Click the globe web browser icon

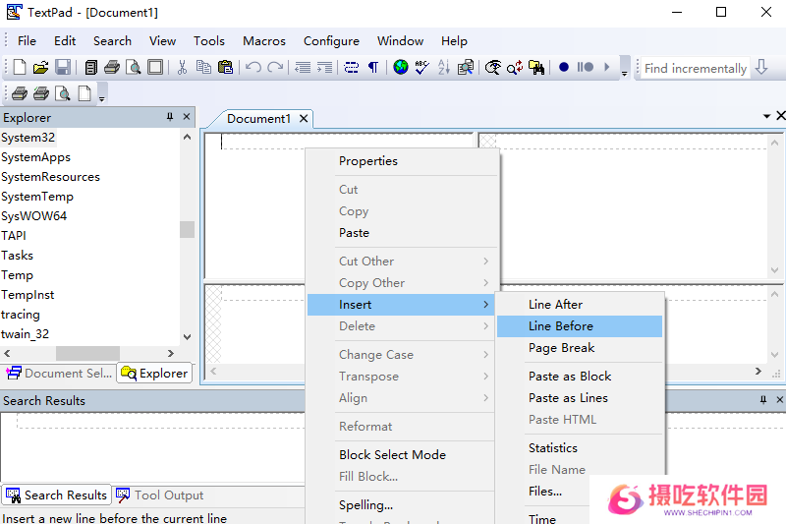point(401,67)
